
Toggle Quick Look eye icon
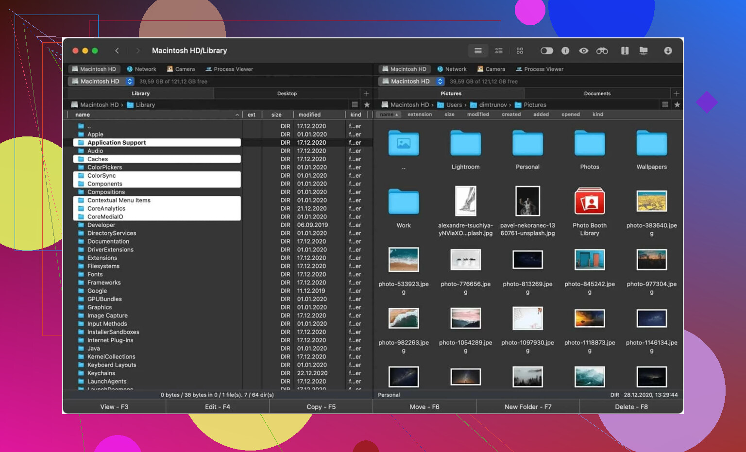[584, 51]
